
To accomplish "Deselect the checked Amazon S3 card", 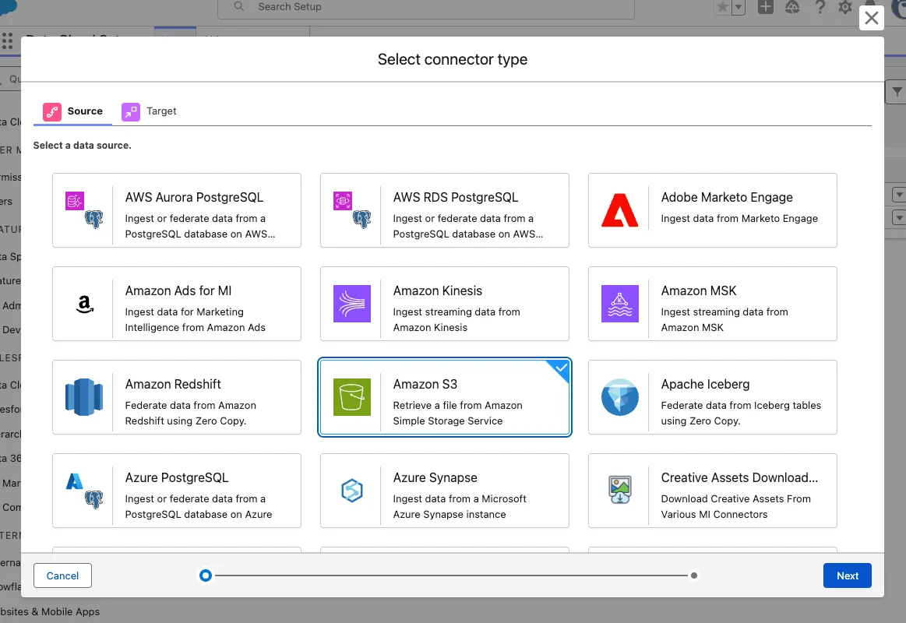I will click(445, 397).
